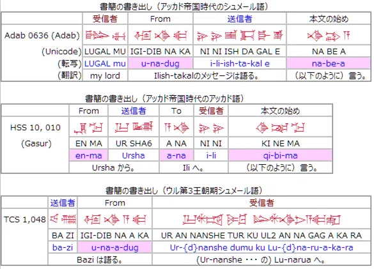
Task: Click the From header in the TCS 1,048 table
Action: [x=114, y=203]
